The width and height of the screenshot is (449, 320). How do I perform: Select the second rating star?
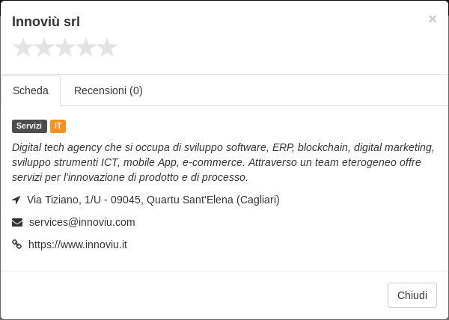[44, 48]
